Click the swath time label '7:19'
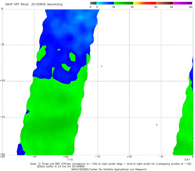Image resolution: width=195 pixels, height=171 pixels. click(70, 160)
